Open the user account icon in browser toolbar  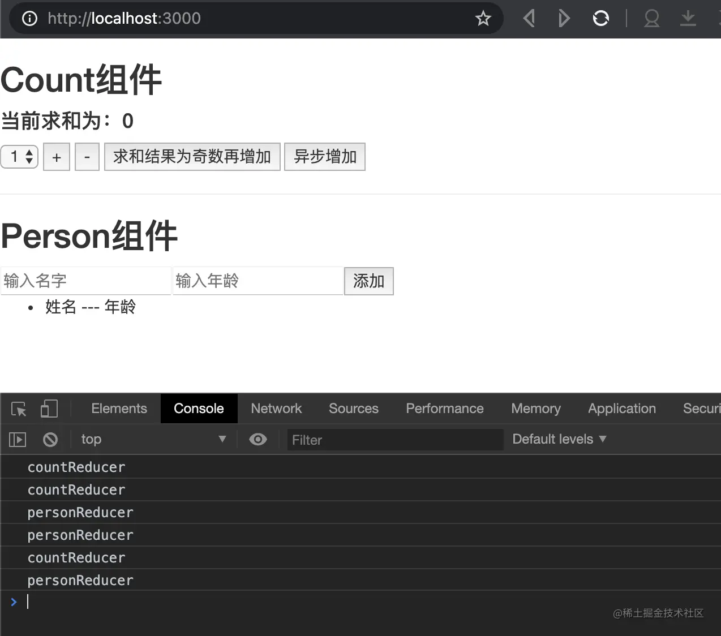click(651, 19)
